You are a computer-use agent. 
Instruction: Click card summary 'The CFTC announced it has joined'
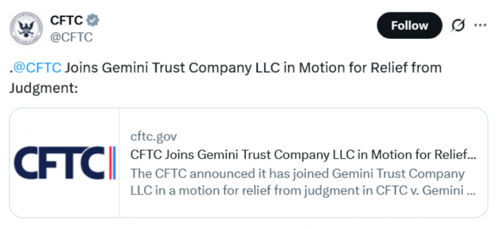(230, 174)
